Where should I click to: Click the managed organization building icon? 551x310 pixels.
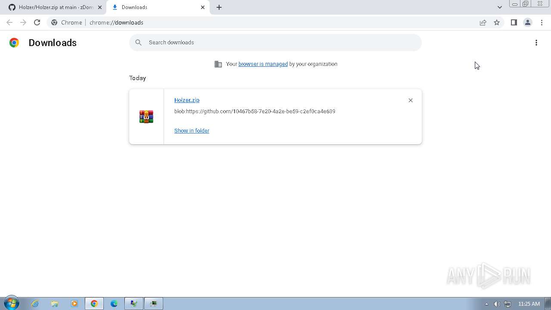coord(218,64)
